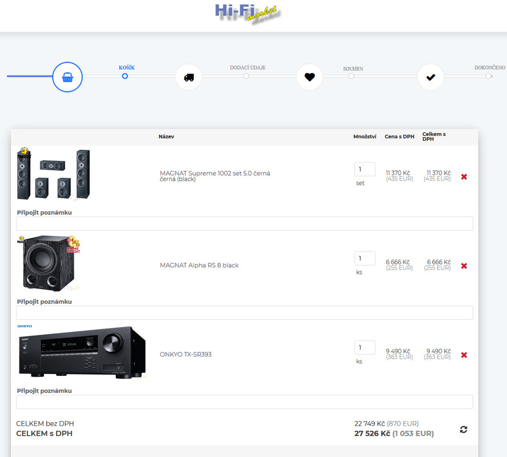Click the Množství column header
Image resolution: width=507 pixels, height=457 pixels.
click(365, 137)
